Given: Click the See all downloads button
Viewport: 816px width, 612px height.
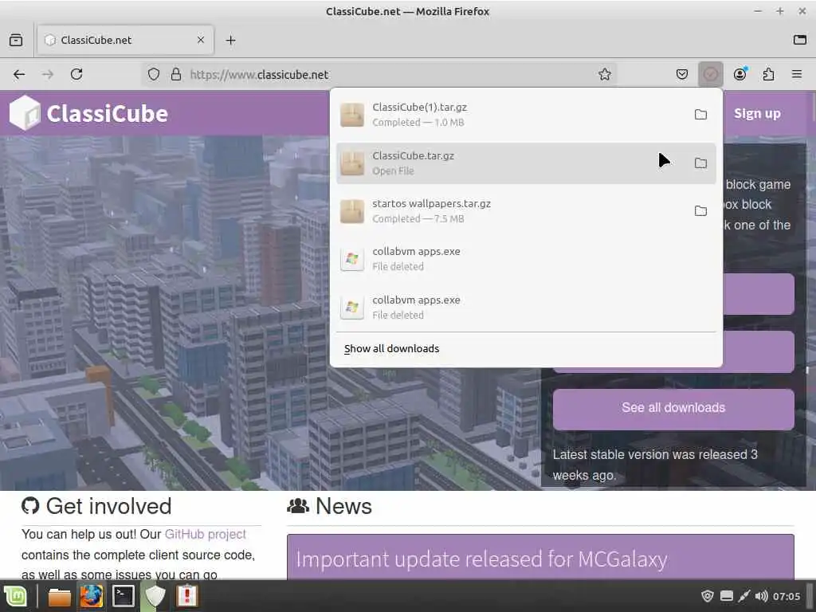Looking at the screenshot, I should [673, 408].
